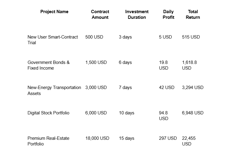230x155 pixels.
Task: Select the Total Return column header
Action: [193, 14]
